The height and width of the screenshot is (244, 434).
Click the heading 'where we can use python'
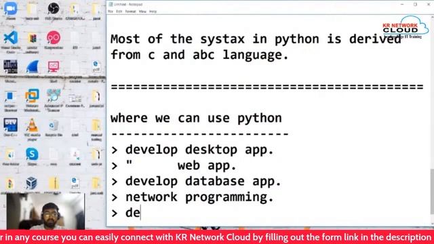(x=196, y=119)
